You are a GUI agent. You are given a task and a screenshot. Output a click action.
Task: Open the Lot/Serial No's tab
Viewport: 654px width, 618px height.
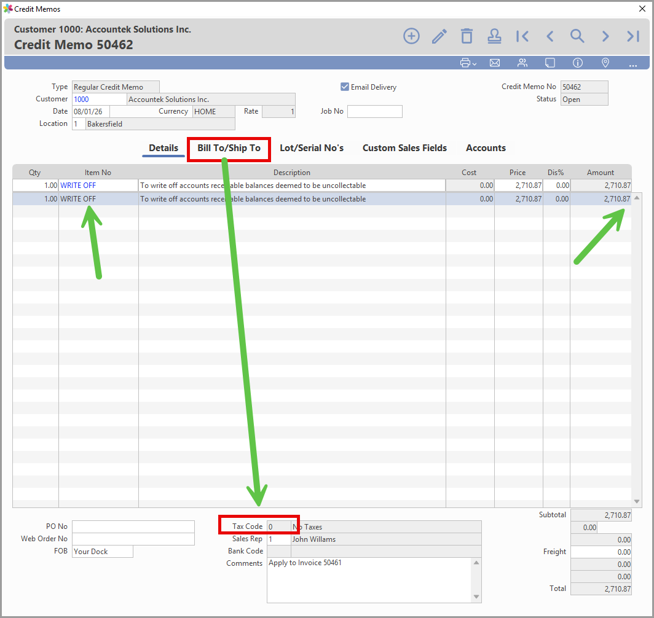click(312, 148)
